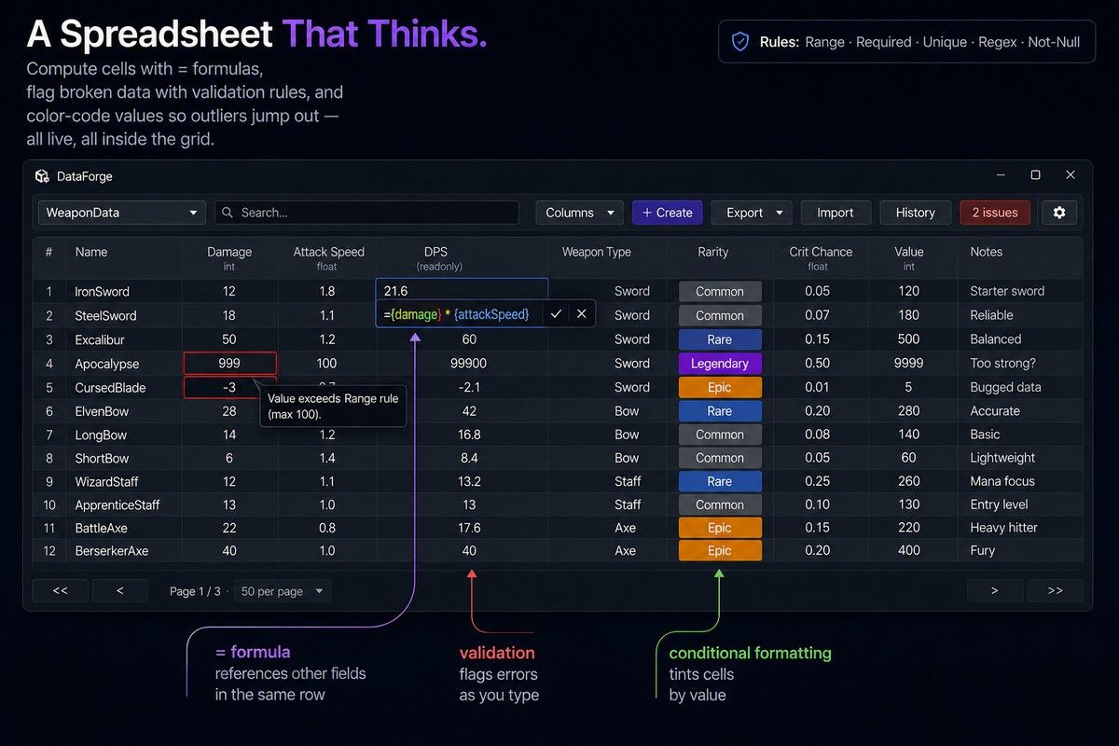Image resolution: width=1119 pixels, height=746 pixels.
Task: Click the Value column header
Action: click(x=909, y=257)
